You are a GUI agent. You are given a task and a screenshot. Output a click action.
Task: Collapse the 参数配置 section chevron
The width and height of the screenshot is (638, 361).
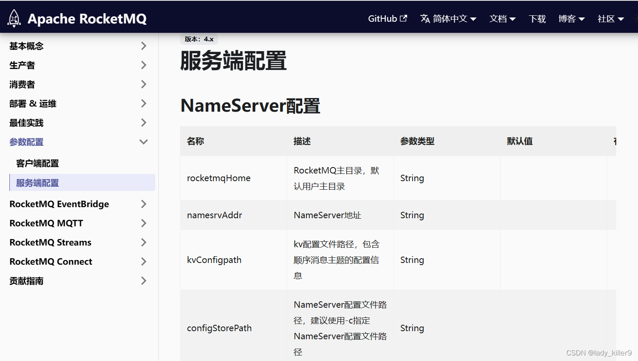[144, 142]
